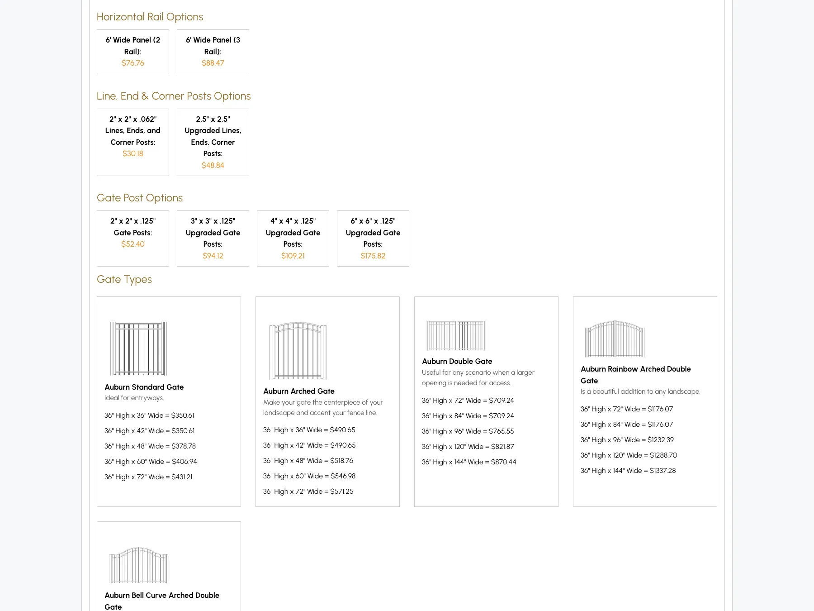Choose 2" x 2" x .062" Lines, Ends, Corner Posts
This screenshot has height=611, width=814.
(133, 142)
